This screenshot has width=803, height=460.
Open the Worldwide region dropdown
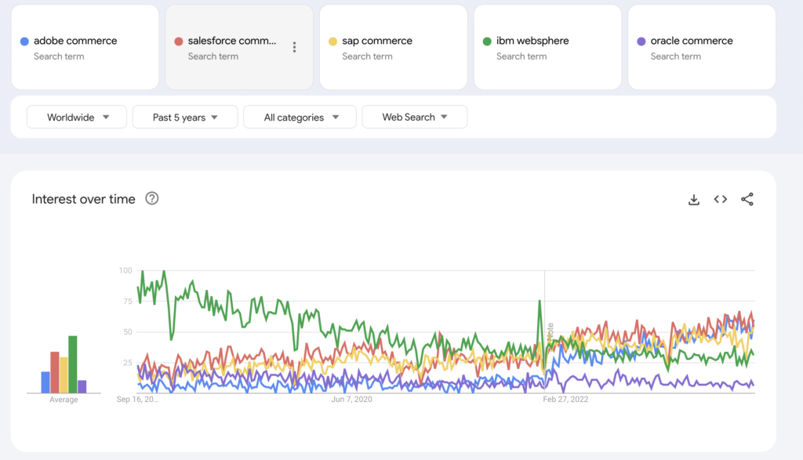[x=77, y=118]
